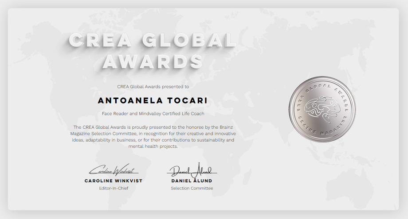Click the 'CREA Global Awards presented to' line
This screenshot has width=408, height=219.
pos(153,87)
